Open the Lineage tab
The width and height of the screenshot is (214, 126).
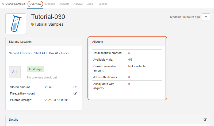pyautogui.click(x=51, y=4)
